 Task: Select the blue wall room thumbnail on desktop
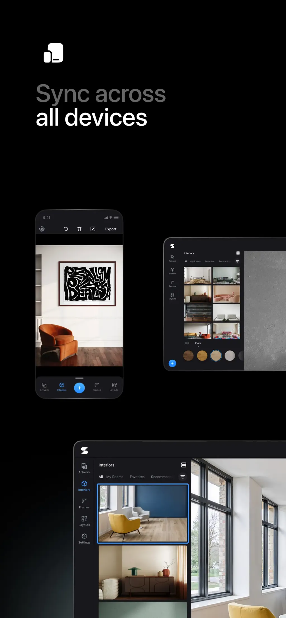click(x=143, y=514)
